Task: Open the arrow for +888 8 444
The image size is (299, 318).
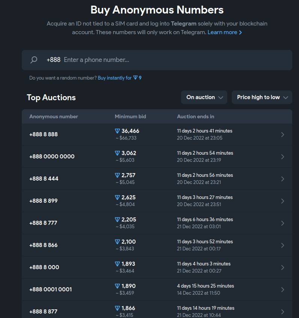Action: click(x=282, y=179)
